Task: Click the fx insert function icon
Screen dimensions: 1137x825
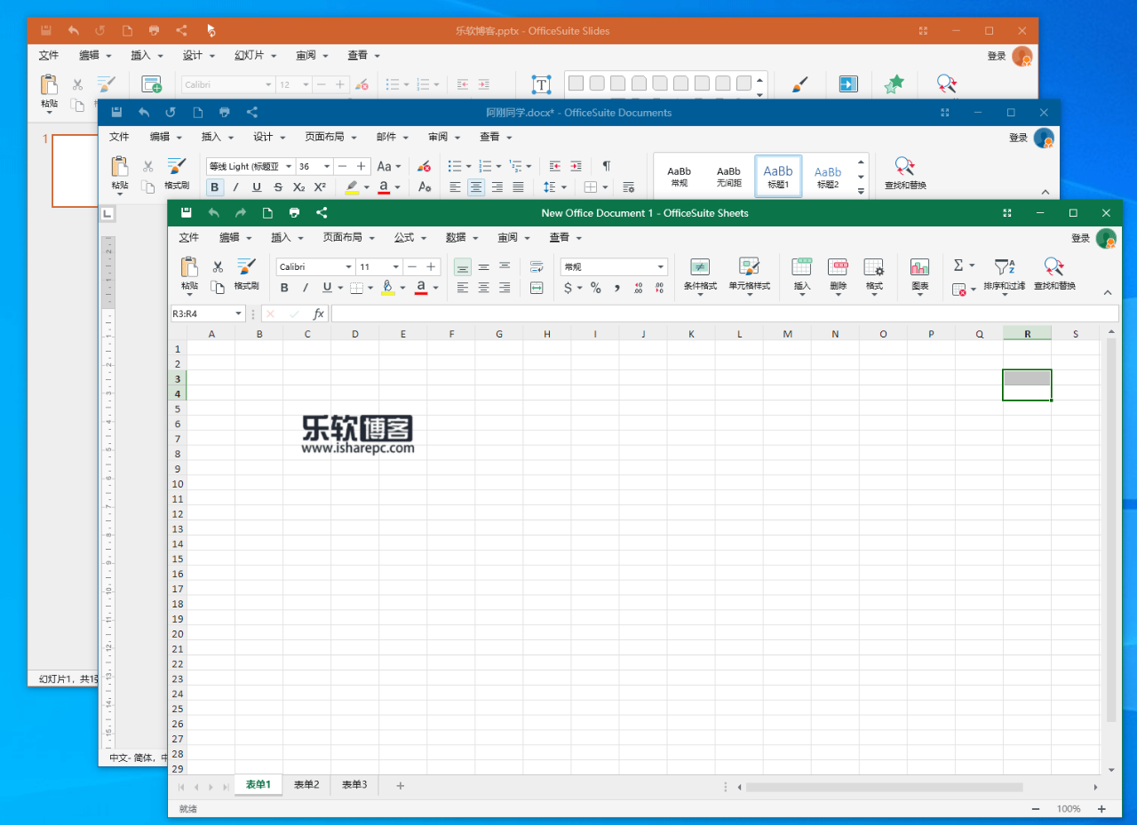Action: click(x=318, y=313)
